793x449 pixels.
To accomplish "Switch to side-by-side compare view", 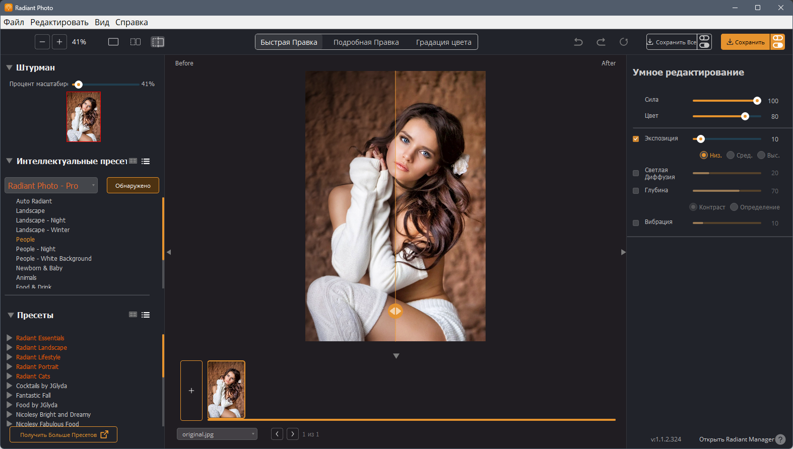I will pyautogui.click(x=136, y=42).
